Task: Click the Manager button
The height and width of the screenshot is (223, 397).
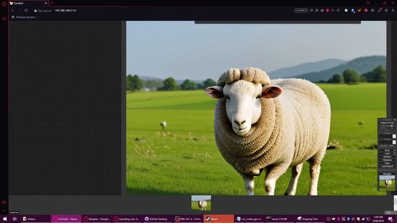Action: click(x=387, y=174)
